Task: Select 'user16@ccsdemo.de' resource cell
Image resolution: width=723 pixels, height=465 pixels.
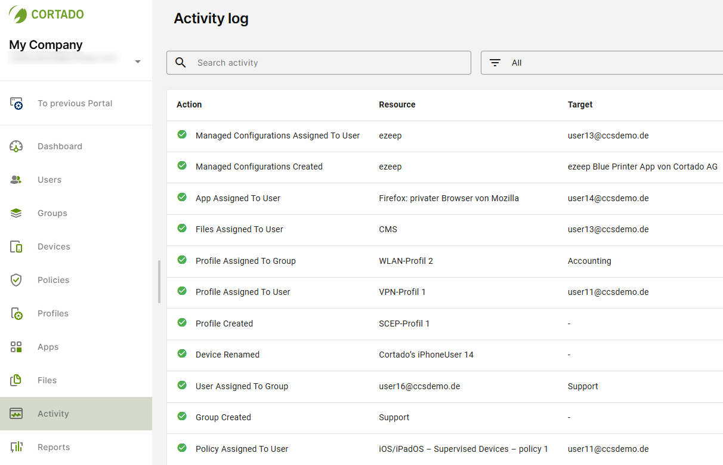Action: (x=419, y=386)
